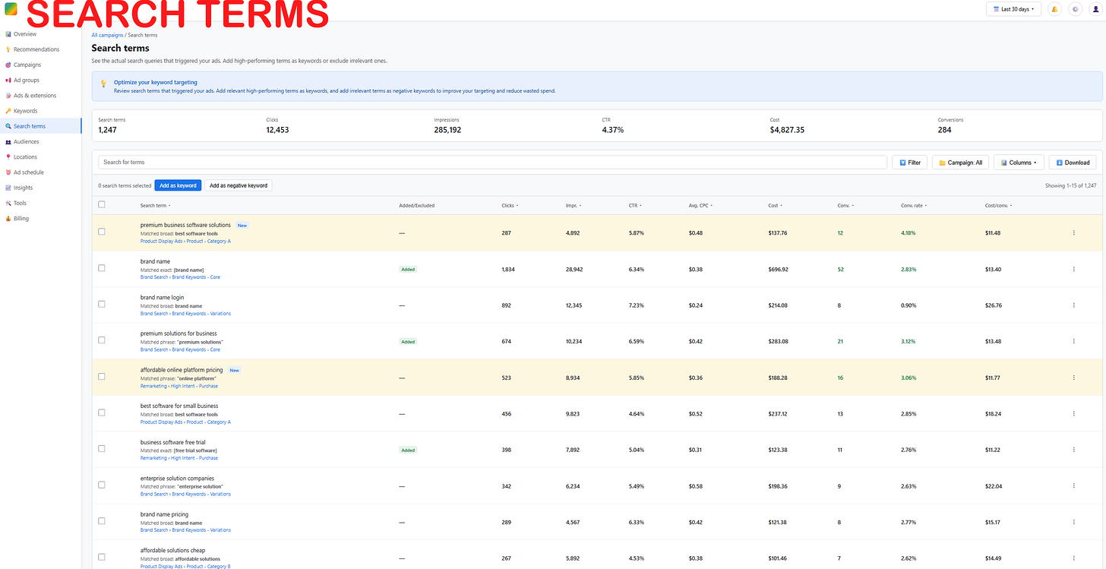Viewport: 1106px width, 569px height.
Task: Check the best software for small business row
Action: tap(102, 413)
